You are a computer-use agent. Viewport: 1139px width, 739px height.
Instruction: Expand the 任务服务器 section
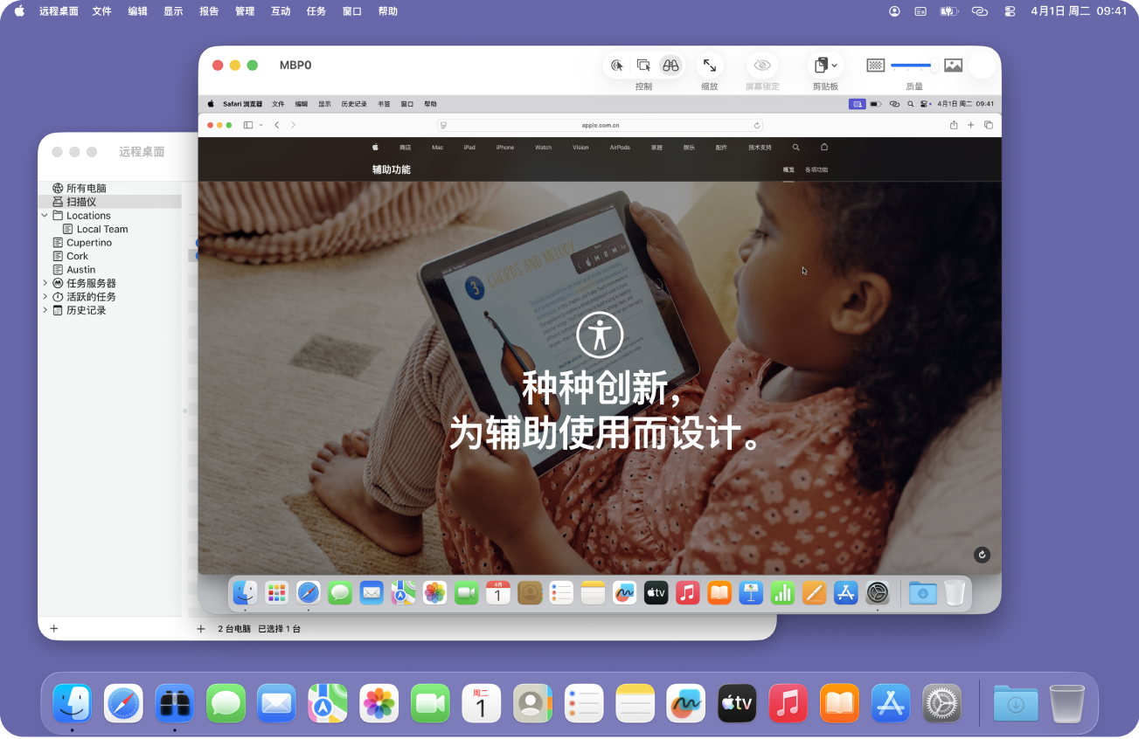(45, 282)
